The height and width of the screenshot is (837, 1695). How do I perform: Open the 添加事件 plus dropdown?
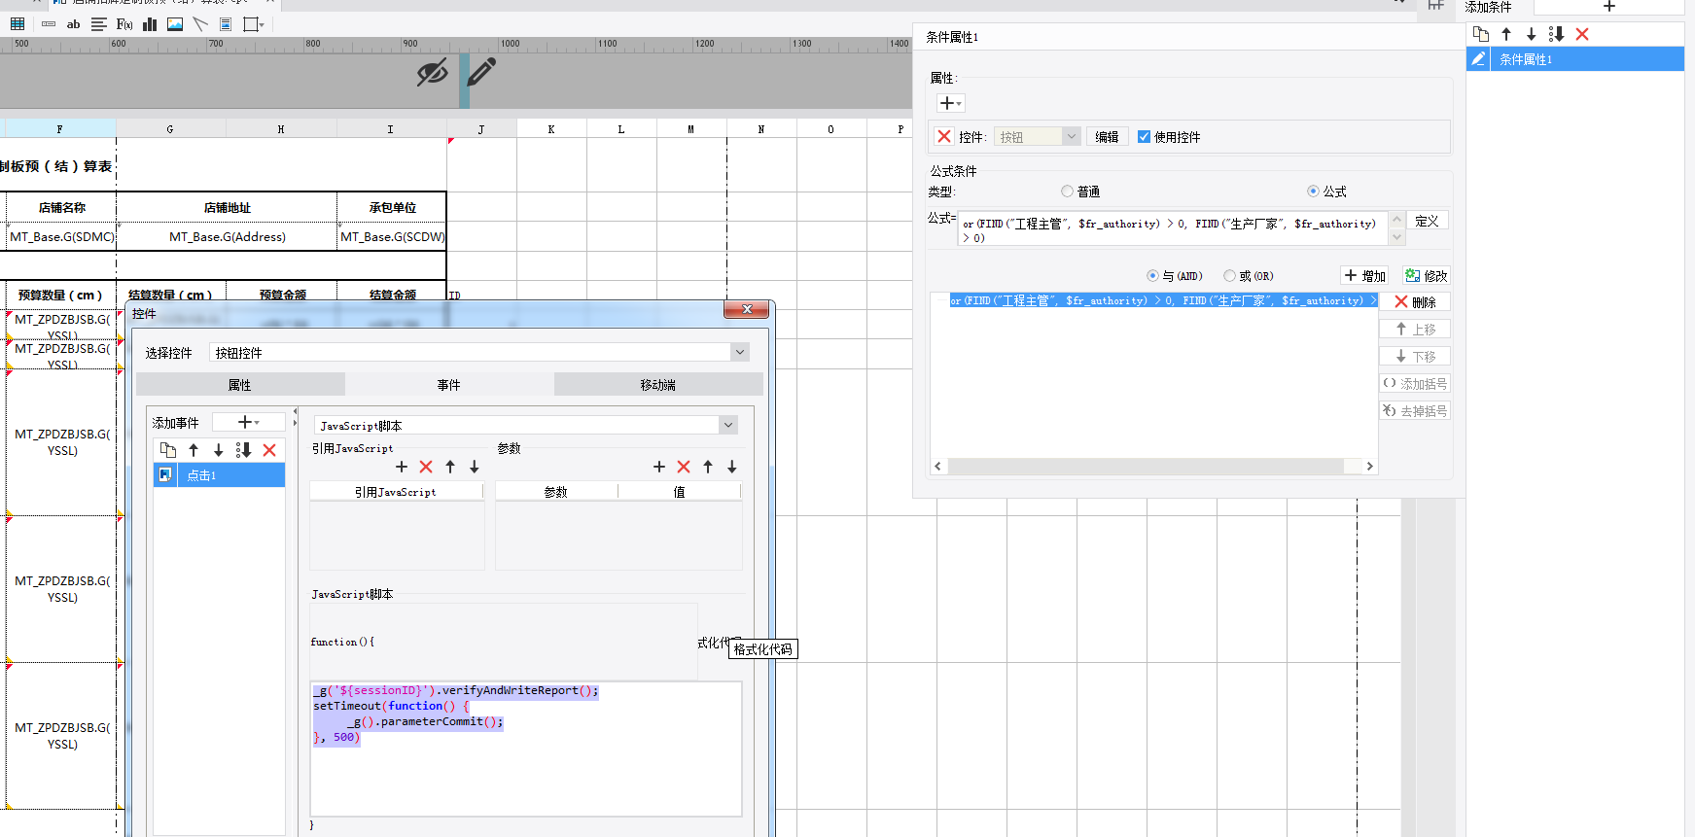[x=249, y=422]
